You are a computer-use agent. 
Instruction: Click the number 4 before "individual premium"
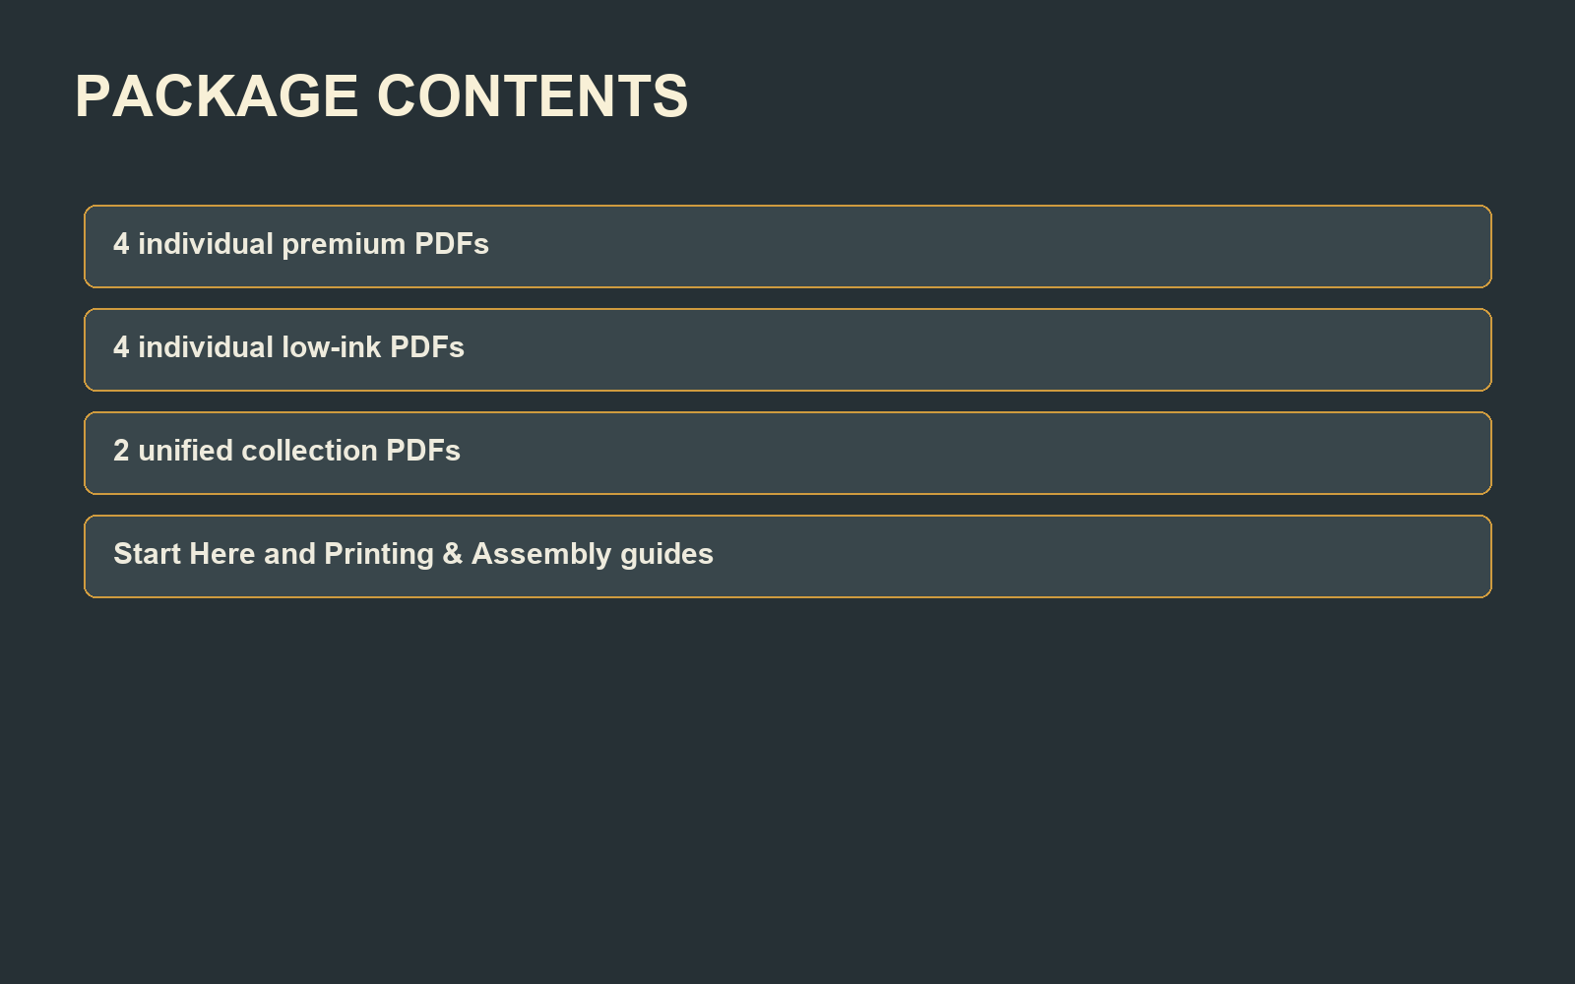click(x=121, y=244)
